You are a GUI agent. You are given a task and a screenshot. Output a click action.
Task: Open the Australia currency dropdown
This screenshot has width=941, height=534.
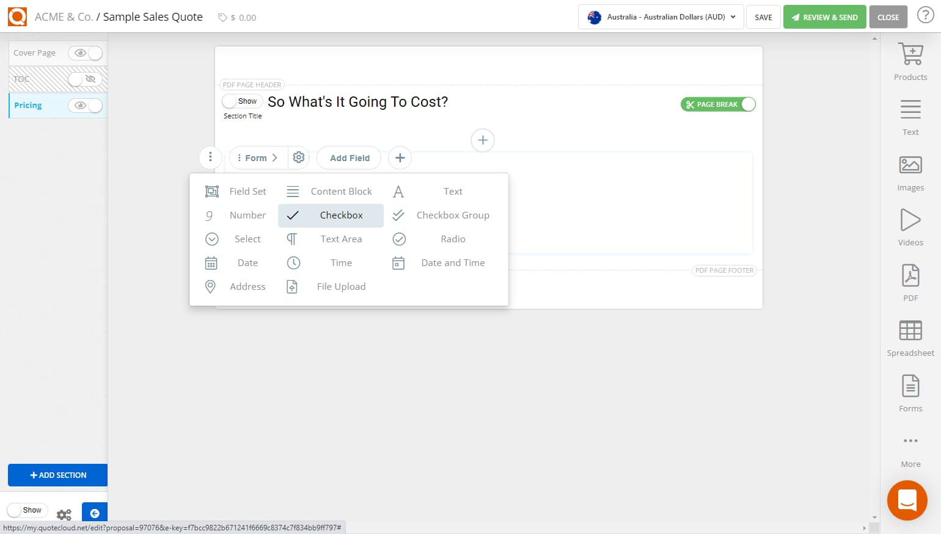click(660, 16)
